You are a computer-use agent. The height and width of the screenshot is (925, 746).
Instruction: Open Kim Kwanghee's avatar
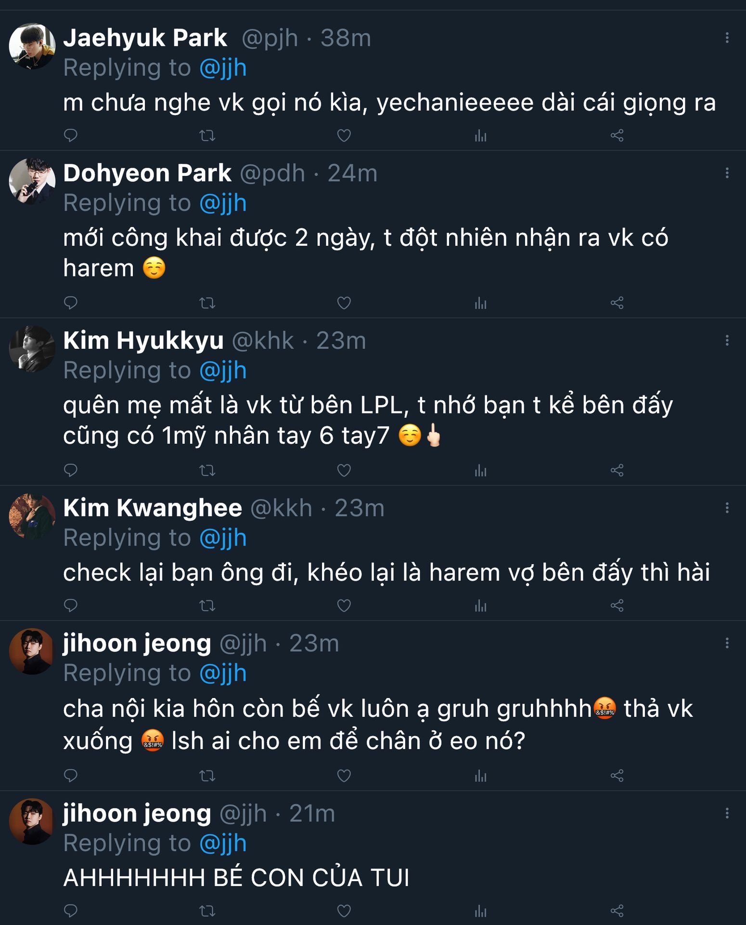pyautogui.click(x=32, y=516)
